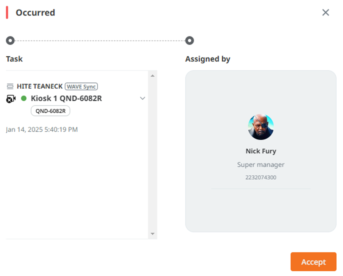Click the HITE TEANECK system icon
Viewport: 343px width, 276px height.
pyautogui.click(x=10, y=87)
